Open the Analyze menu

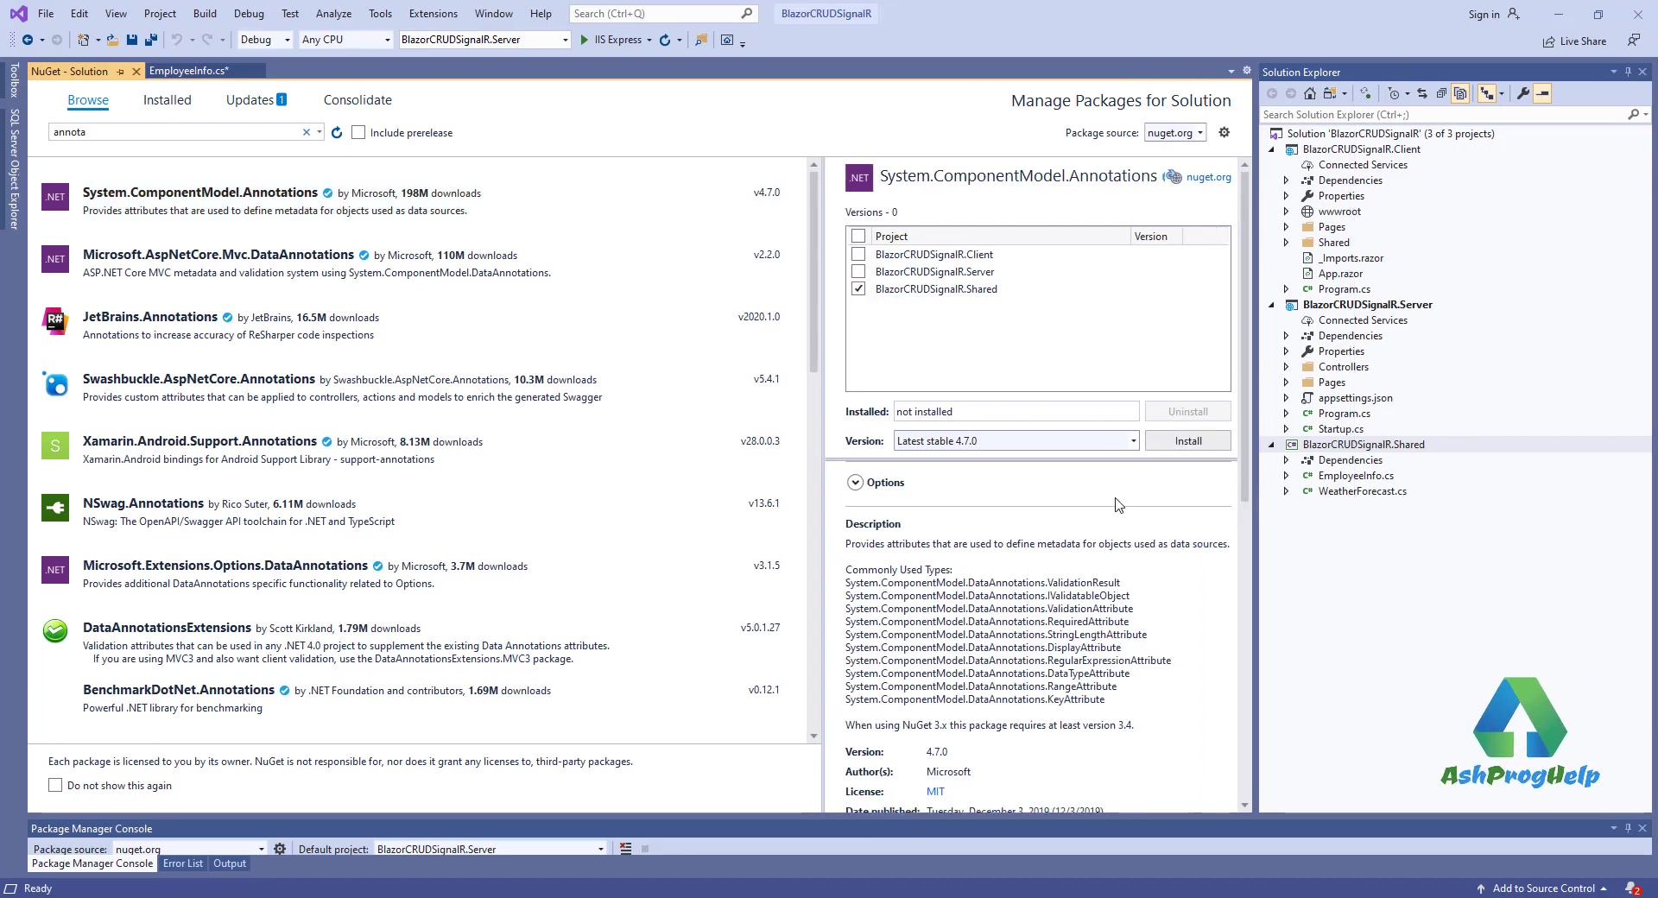pyautogui.click(x=333, y=13)
